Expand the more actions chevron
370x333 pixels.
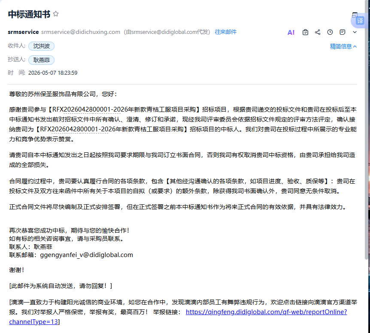point(355,32)
